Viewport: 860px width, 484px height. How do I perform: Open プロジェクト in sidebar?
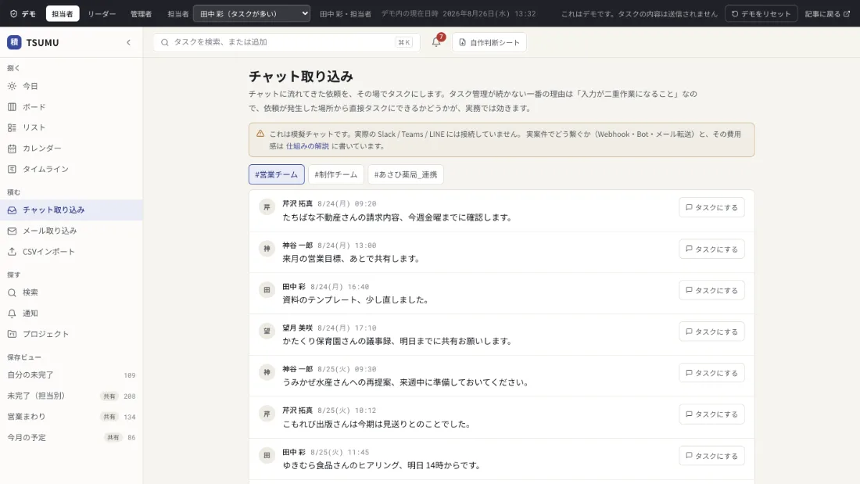point(71,334)
